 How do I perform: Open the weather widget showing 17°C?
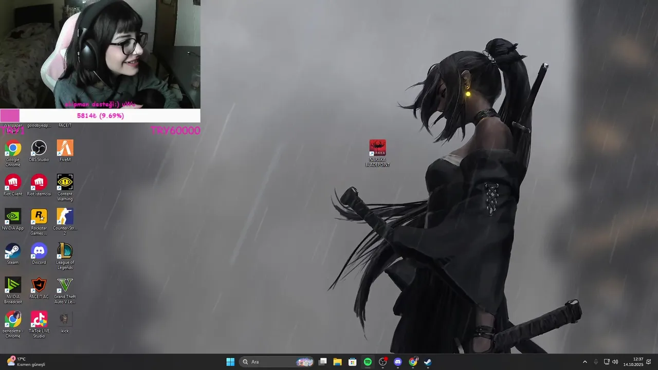click(x=26, y=362)
